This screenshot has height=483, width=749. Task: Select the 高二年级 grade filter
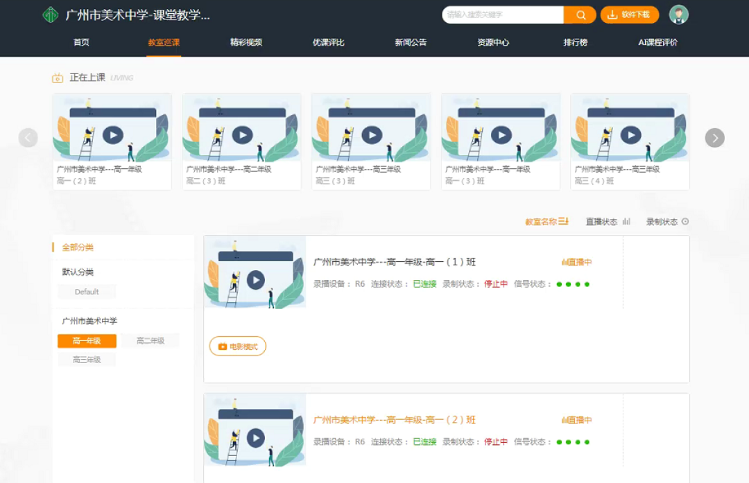point(150,341)
